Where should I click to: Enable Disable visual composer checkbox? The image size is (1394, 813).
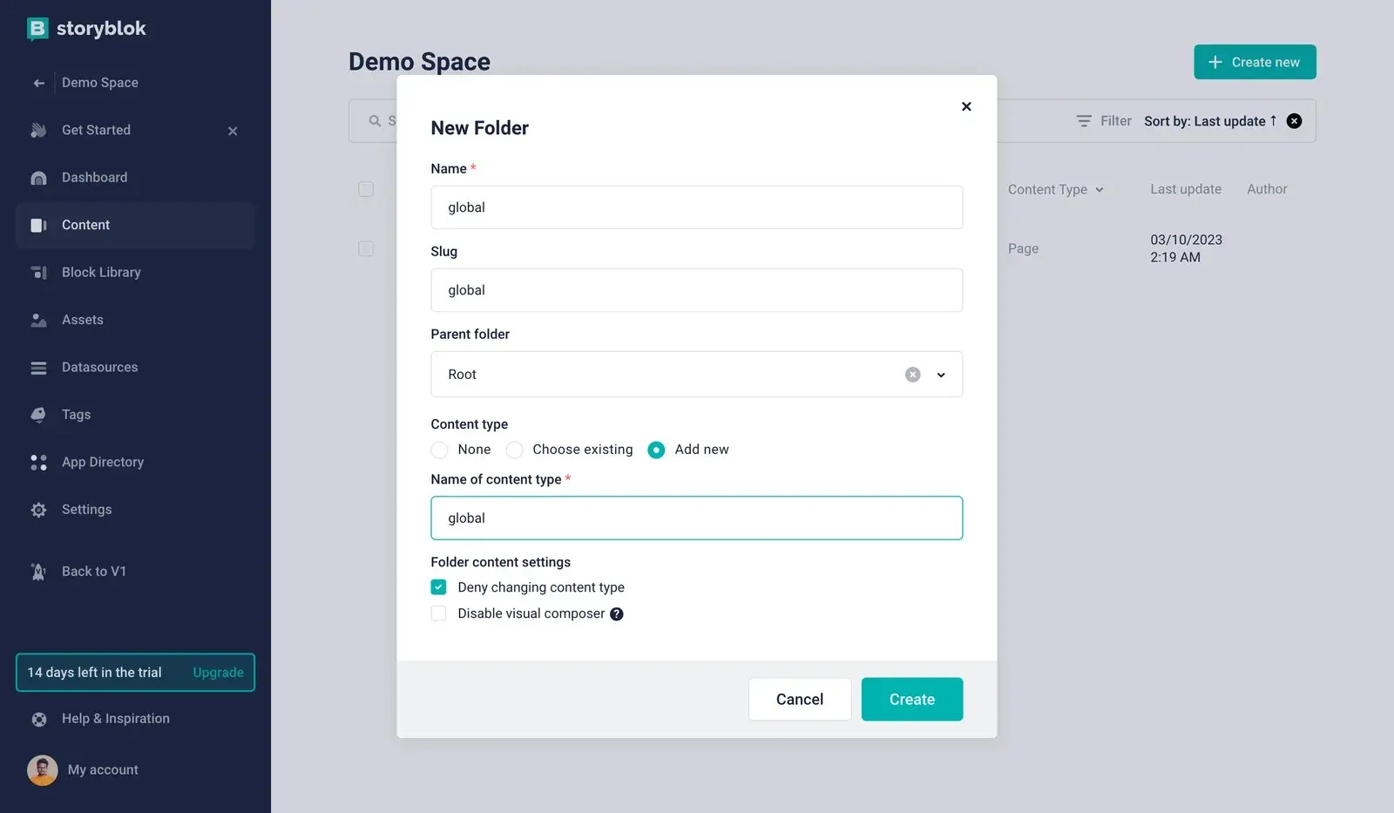438,613
